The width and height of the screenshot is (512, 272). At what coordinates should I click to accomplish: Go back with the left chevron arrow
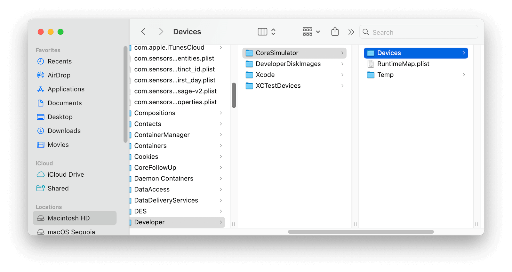[x=143, y=32]
